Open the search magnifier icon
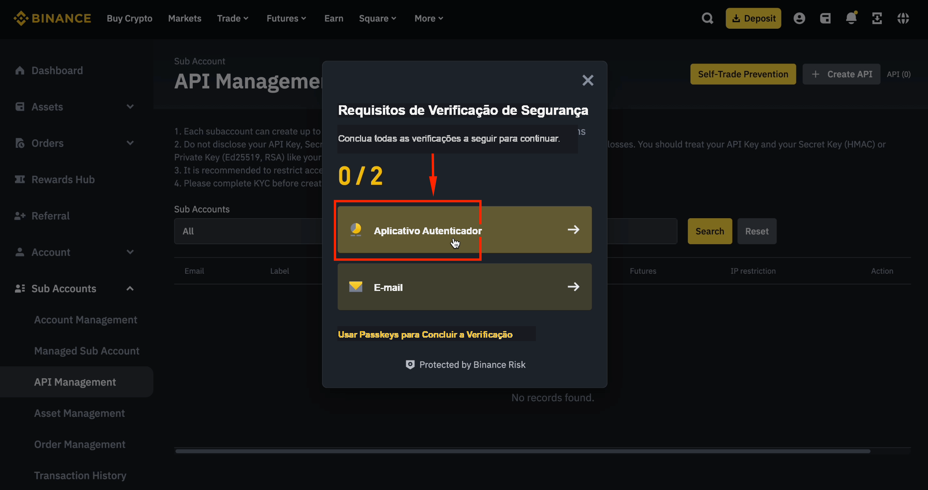Viewport: 928px width, 490px height. pos(707,18)
